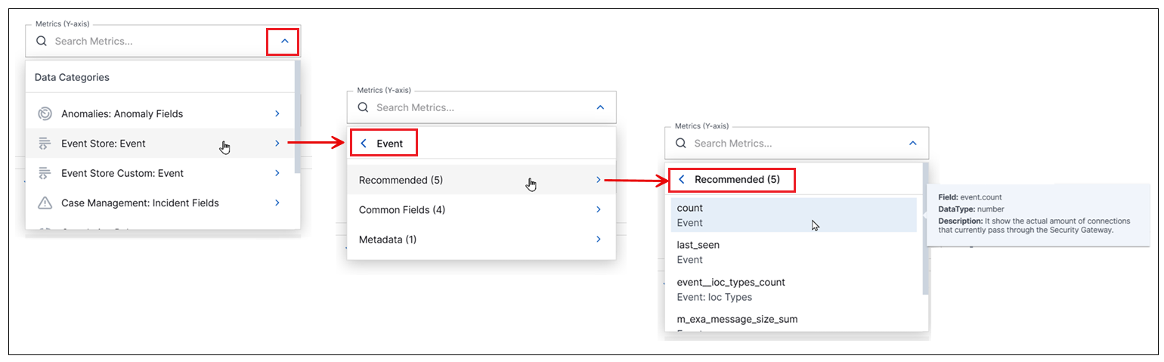
Task: Select the count Event metric
Action: (x=794, y=215)
